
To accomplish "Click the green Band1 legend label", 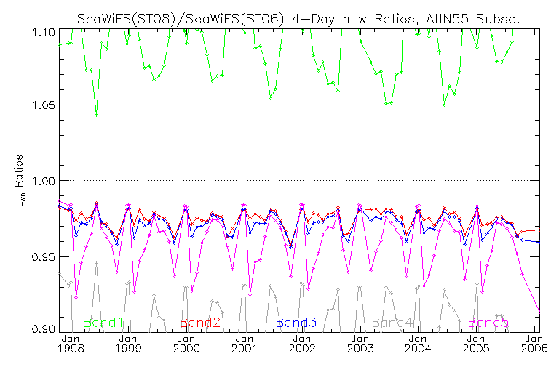I will click(x=103, y=323).
